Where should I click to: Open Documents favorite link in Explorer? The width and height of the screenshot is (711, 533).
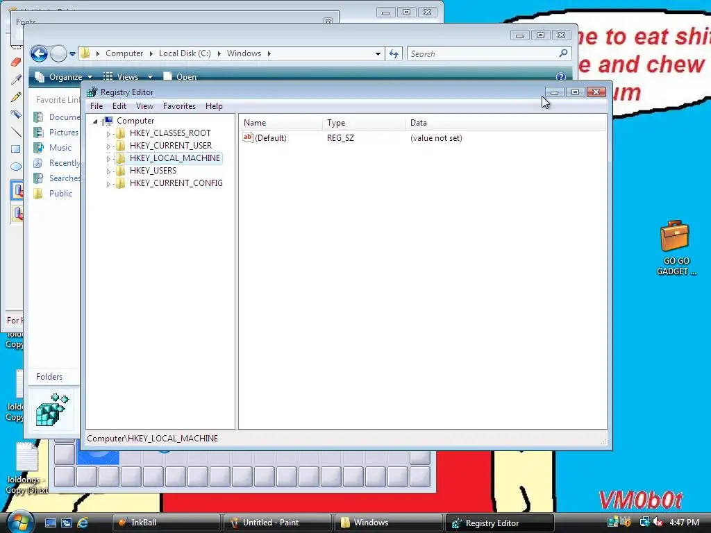[57, 117]
